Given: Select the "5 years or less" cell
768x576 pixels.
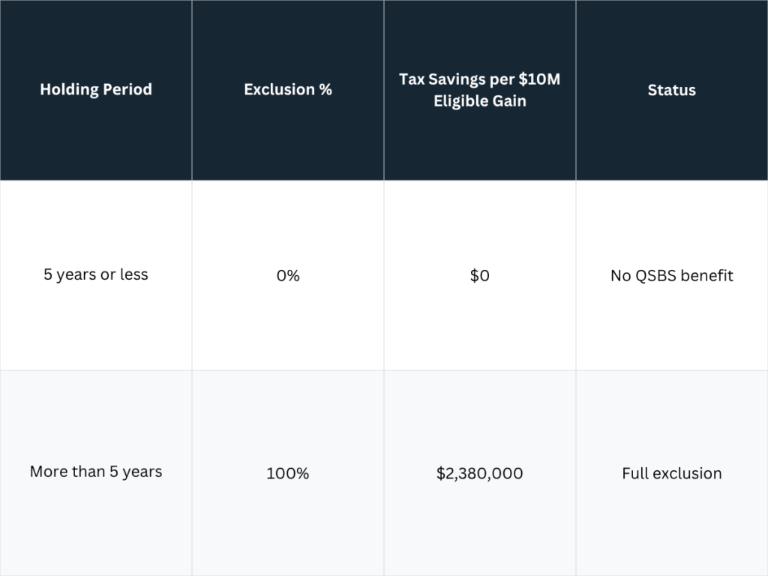Looking at the screenshot, I should pos(96,274).
